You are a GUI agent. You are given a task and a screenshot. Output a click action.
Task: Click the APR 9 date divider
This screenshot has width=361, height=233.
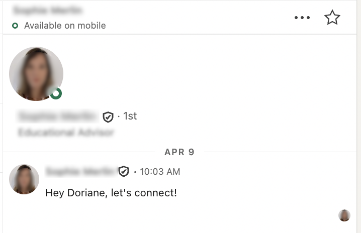179,152
